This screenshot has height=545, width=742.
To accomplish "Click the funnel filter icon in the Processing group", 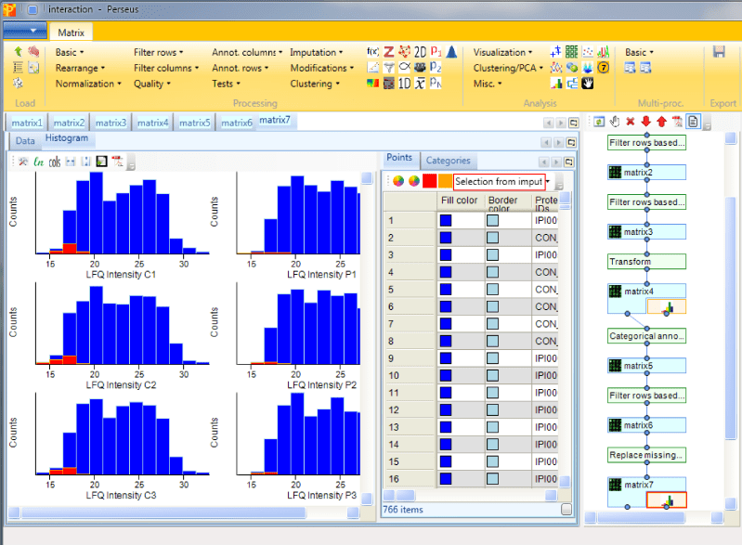I will tap(388, 68).
